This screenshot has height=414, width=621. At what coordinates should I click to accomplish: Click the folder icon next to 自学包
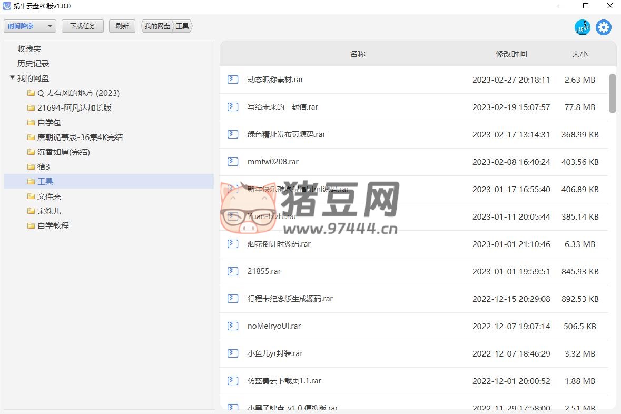(31, 123)
